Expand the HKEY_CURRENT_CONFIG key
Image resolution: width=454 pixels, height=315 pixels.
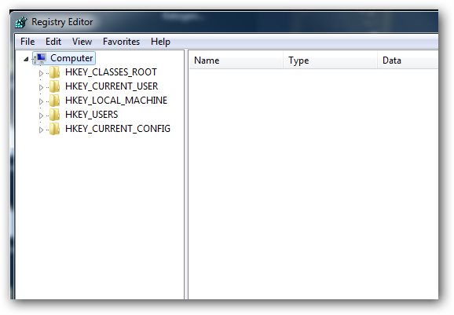(x=41, y=130)
